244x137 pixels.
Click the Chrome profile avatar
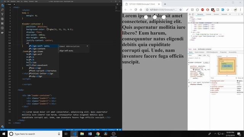click(x=235, y=10)
